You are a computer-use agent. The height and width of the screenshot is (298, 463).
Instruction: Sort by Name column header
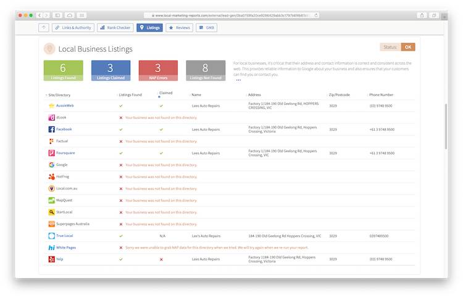tap(196, 95)
